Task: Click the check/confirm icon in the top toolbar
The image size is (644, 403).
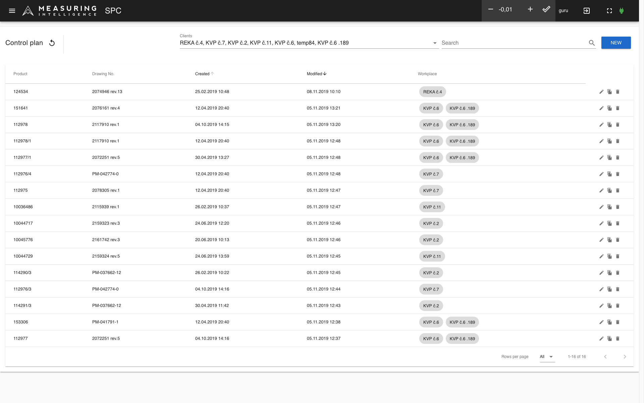Action: coord(547,10)
